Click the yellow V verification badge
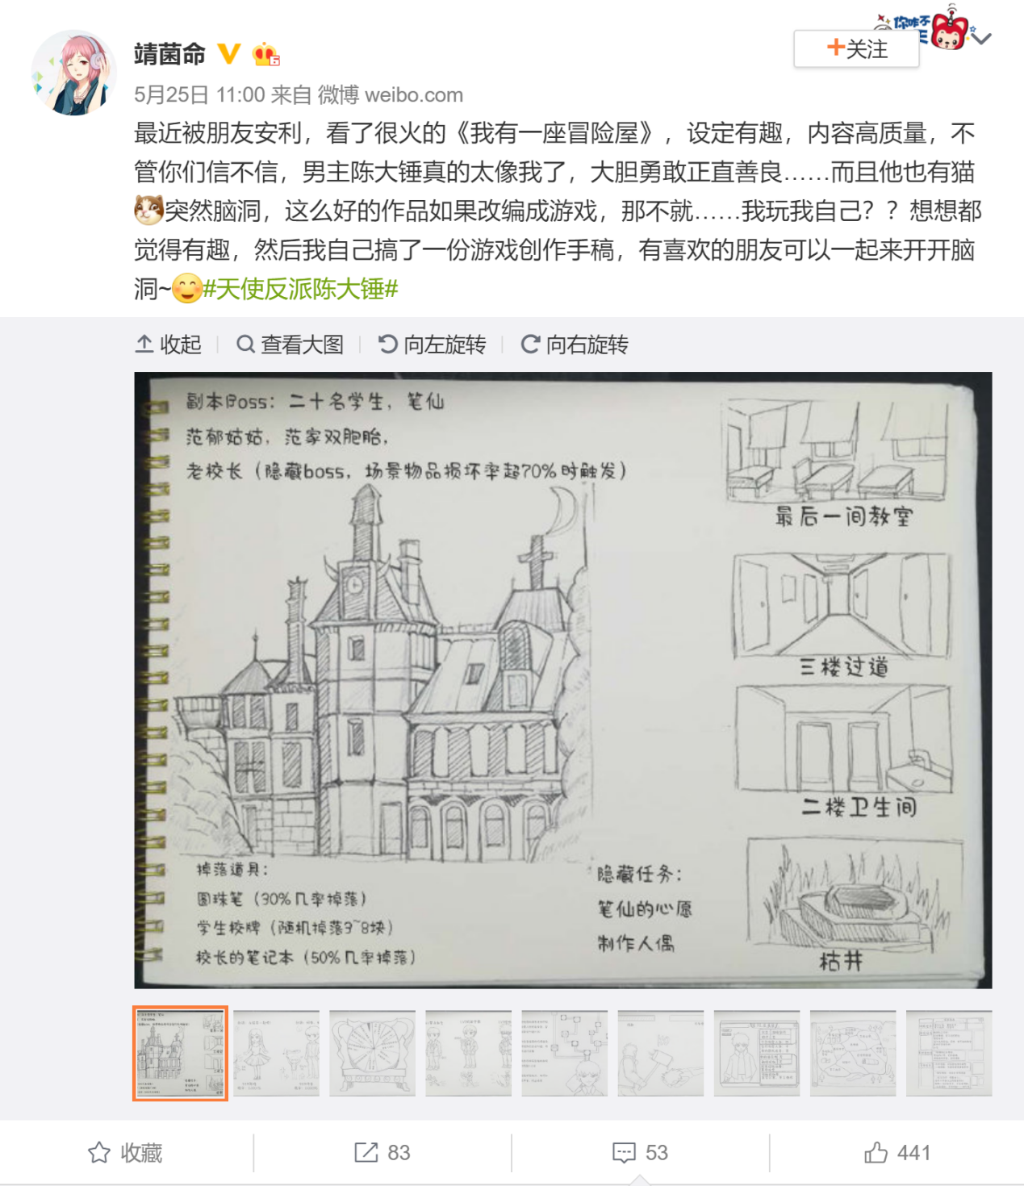The height and width of the screenshot is (1186, 1024). (230, 54)
